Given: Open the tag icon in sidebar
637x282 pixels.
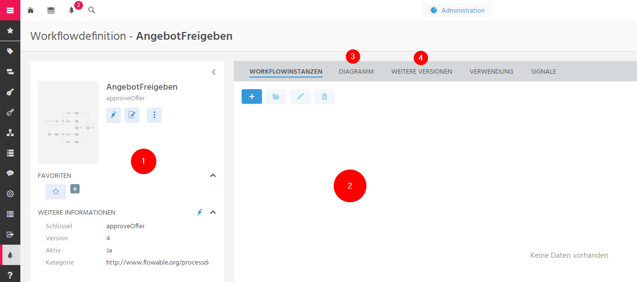Looking at the screenshot, I should click(x=10, y=51).
